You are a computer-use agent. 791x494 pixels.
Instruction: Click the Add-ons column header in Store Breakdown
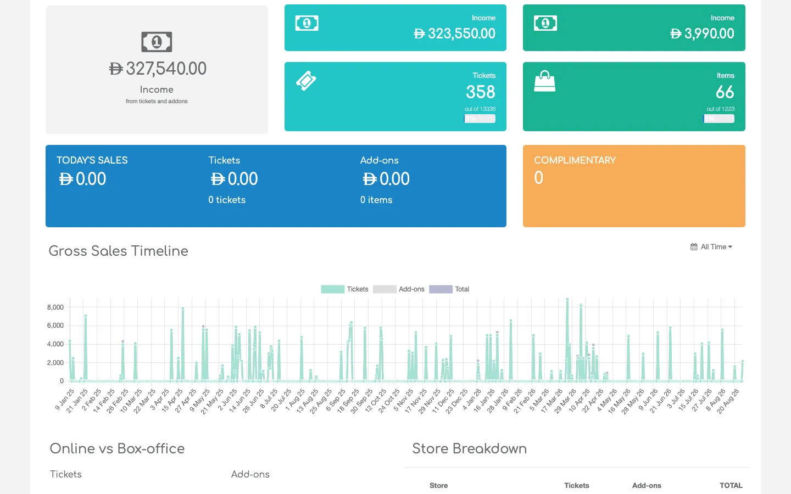647,486
